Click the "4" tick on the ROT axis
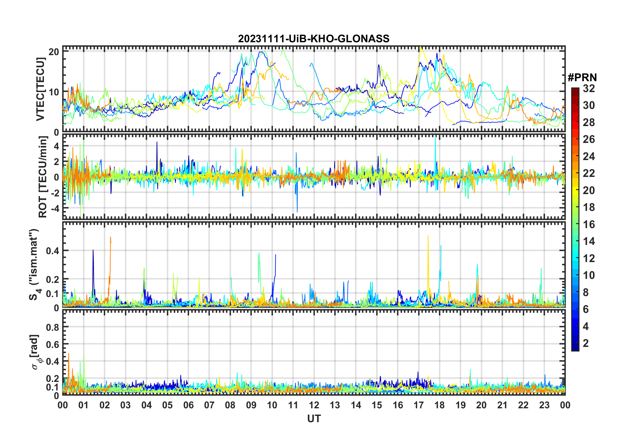 (x=57, y=146)
